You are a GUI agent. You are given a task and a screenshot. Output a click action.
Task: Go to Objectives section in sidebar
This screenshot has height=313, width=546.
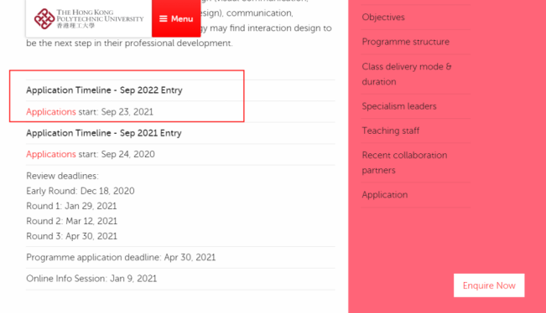(x=383, y=18)
